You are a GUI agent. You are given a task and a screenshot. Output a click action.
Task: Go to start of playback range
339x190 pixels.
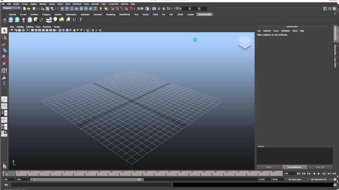tap(299, 174)
